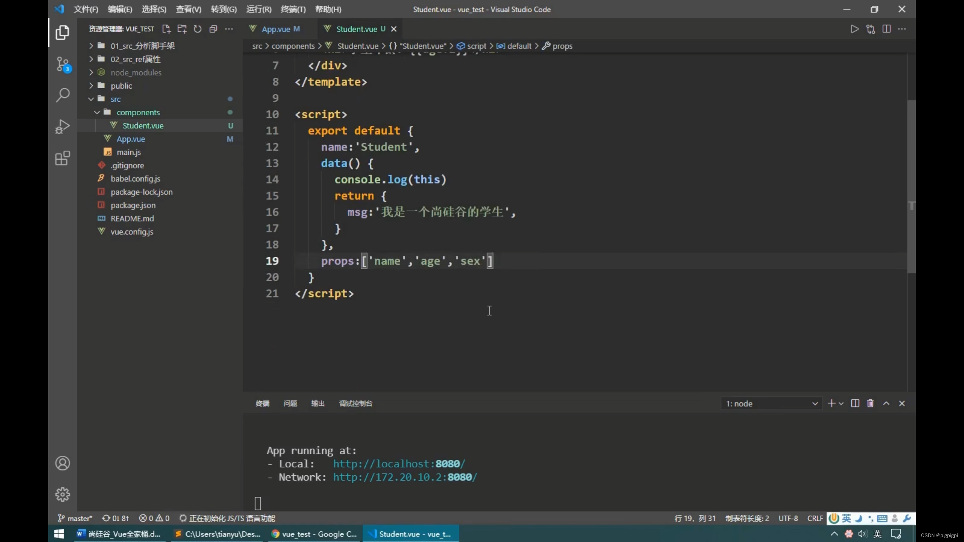Switch to 调试控制台 panel tab
The height and width of the screenshot is (542, 964).
(x=355, y=404)
